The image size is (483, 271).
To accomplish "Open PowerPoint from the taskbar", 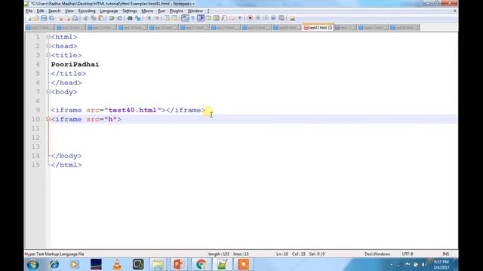I will (179, 264).
